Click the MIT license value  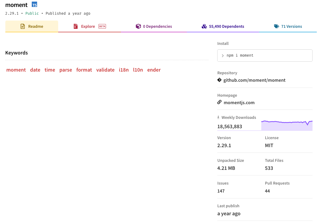[269, 146]
